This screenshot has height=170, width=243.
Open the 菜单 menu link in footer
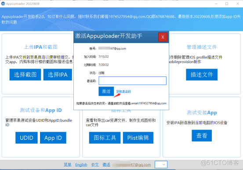click(67, 165)
